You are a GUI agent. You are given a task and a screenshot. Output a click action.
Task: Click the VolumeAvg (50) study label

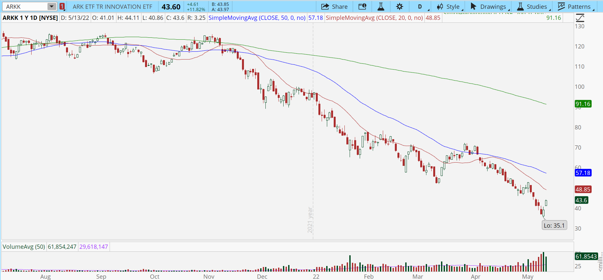pyautogui.click(x=24, y=247)
